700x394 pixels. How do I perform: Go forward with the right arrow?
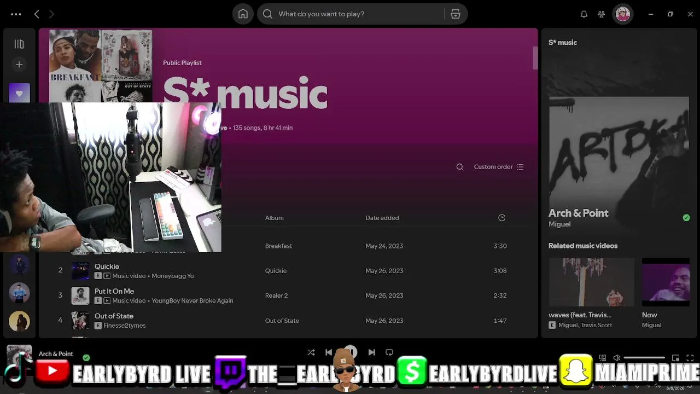[52, 14]
